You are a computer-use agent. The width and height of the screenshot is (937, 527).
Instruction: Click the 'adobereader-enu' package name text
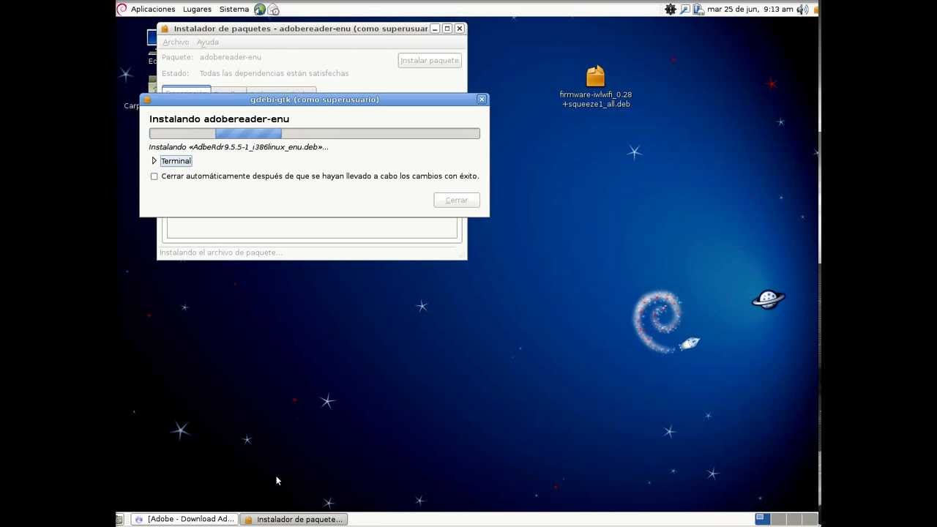230,57
